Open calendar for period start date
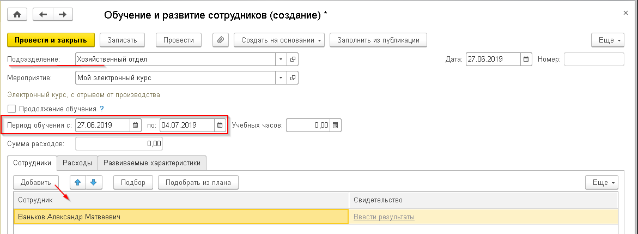Screen dimensions: 638x234 pyautogui.click(x=136, y=125)
